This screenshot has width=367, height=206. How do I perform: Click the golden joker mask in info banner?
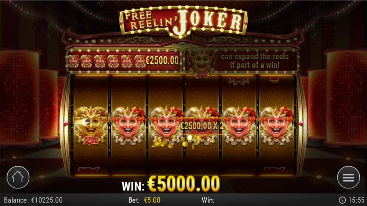202,62
